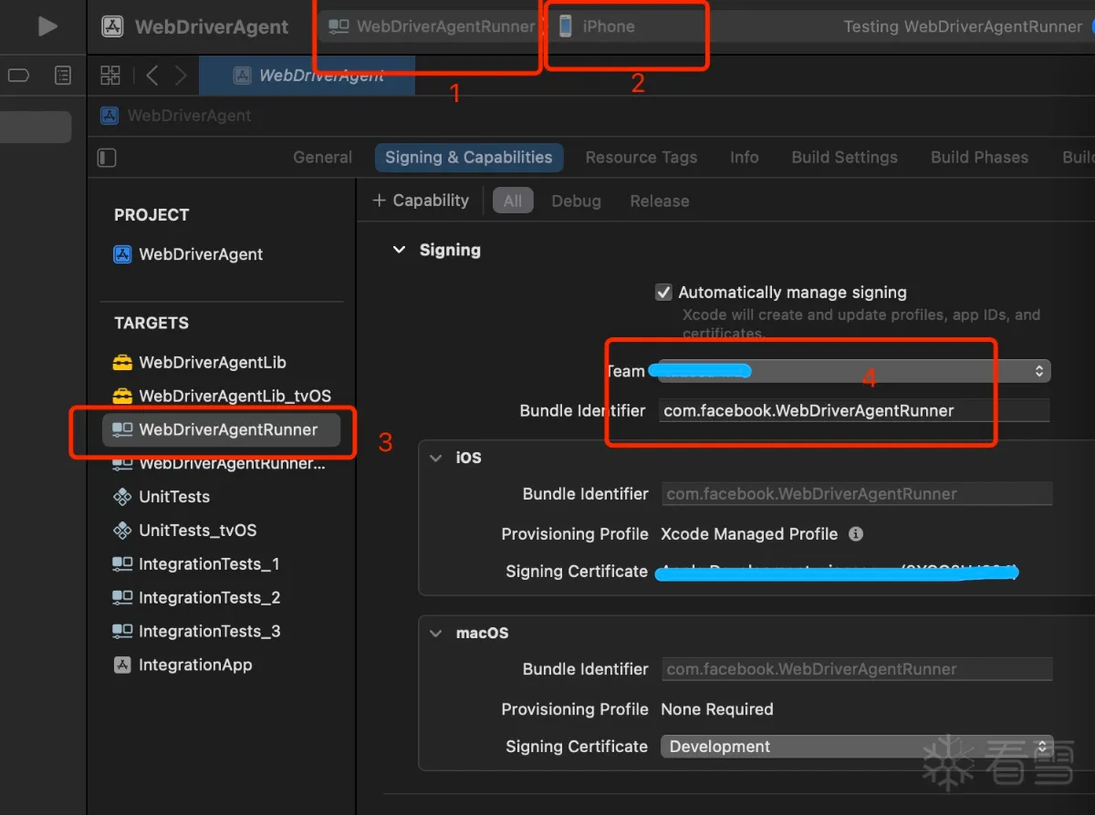Click the iOS Bundle Identifier field
1095x815 pixels.
(857, 494)
